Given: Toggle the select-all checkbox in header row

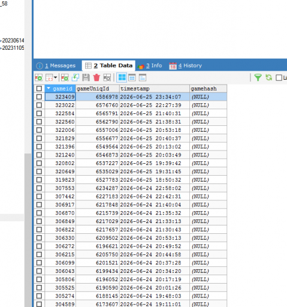Looking at the screenshot, I should click(x=39, y=89).
